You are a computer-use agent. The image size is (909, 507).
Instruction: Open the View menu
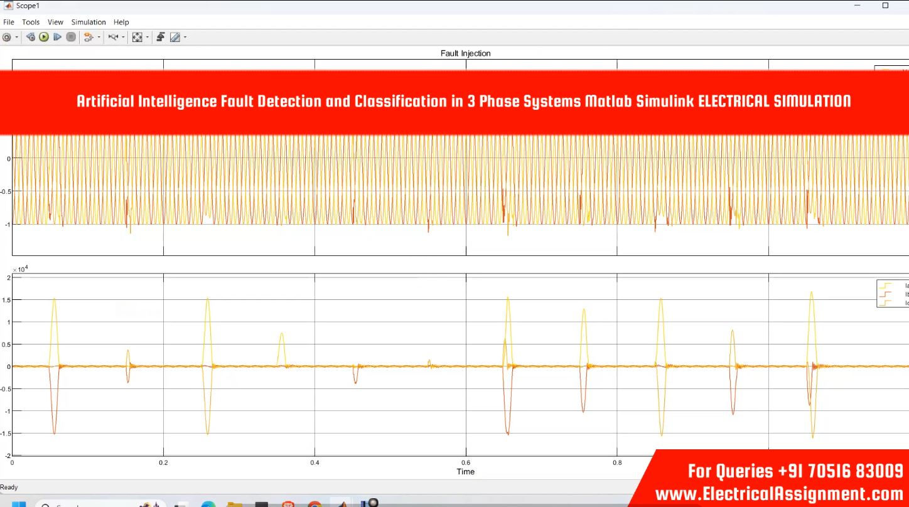[55, 22]
